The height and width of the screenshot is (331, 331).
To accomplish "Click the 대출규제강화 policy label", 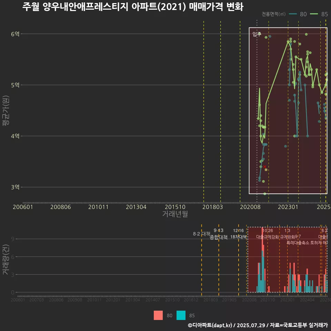I will tap(268, 237).
